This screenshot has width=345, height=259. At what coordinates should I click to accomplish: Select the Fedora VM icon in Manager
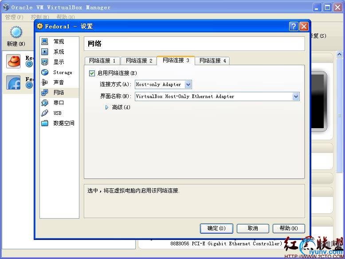13,82
